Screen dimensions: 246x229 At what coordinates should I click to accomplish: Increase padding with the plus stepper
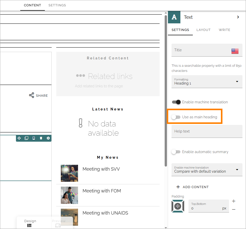click(234, 201)
